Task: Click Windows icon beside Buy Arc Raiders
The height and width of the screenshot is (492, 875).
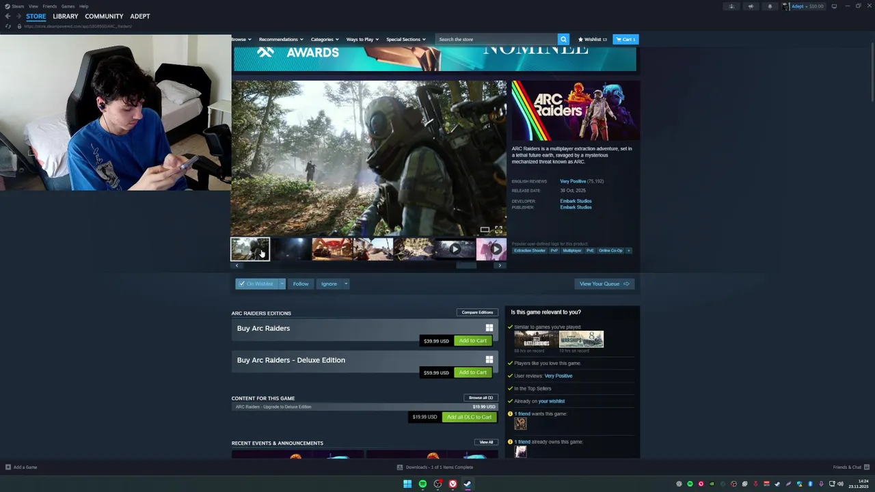Action: pyautogui.click(x=489, y=328)
